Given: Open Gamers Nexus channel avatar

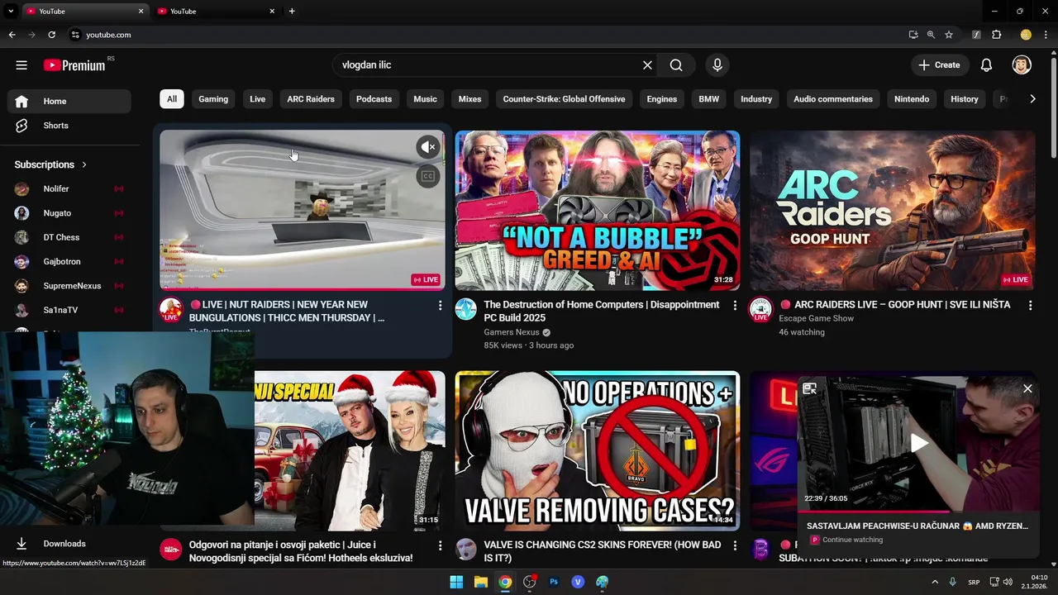Looking at the screenshot, I should [x=466, y=310].
